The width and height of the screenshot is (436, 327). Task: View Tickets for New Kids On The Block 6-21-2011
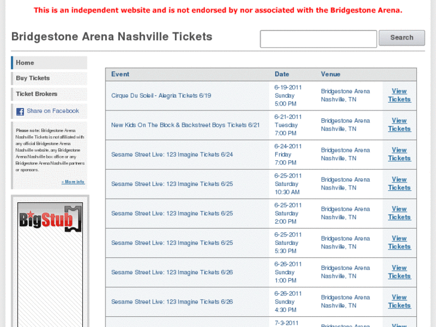[399, 125]
